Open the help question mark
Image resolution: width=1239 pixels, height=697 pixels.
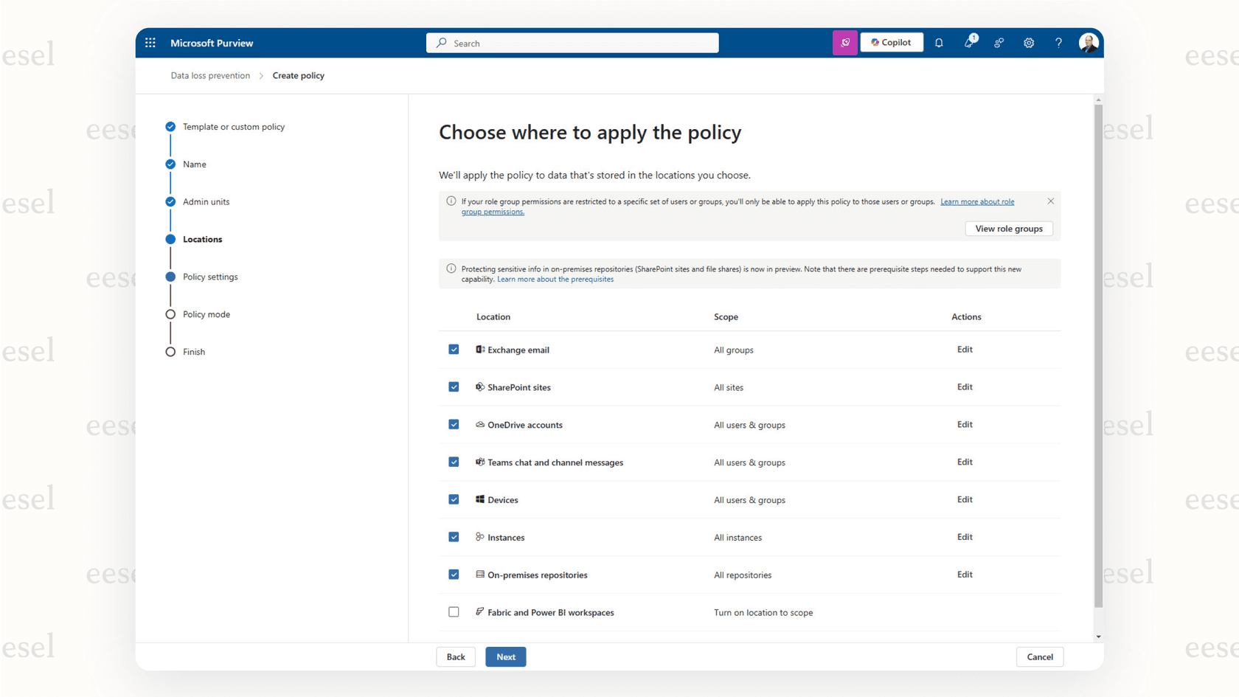[1058, 43]
